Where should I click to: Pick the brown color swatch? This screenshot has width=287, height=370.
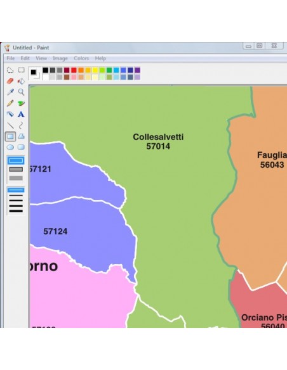[x=67, y=77]
